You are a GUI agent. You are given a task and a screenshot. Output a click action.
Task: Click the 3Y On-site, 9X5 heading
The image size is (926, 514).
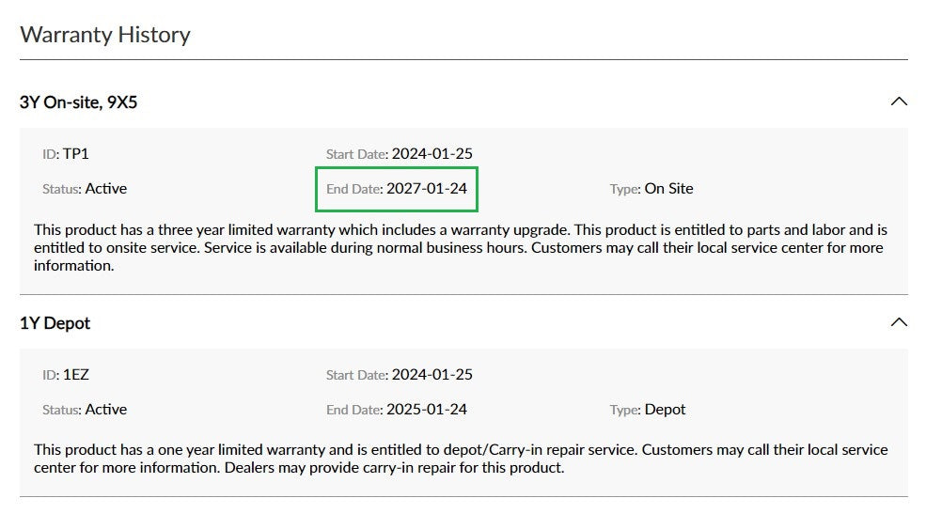[x=78, y=101]
